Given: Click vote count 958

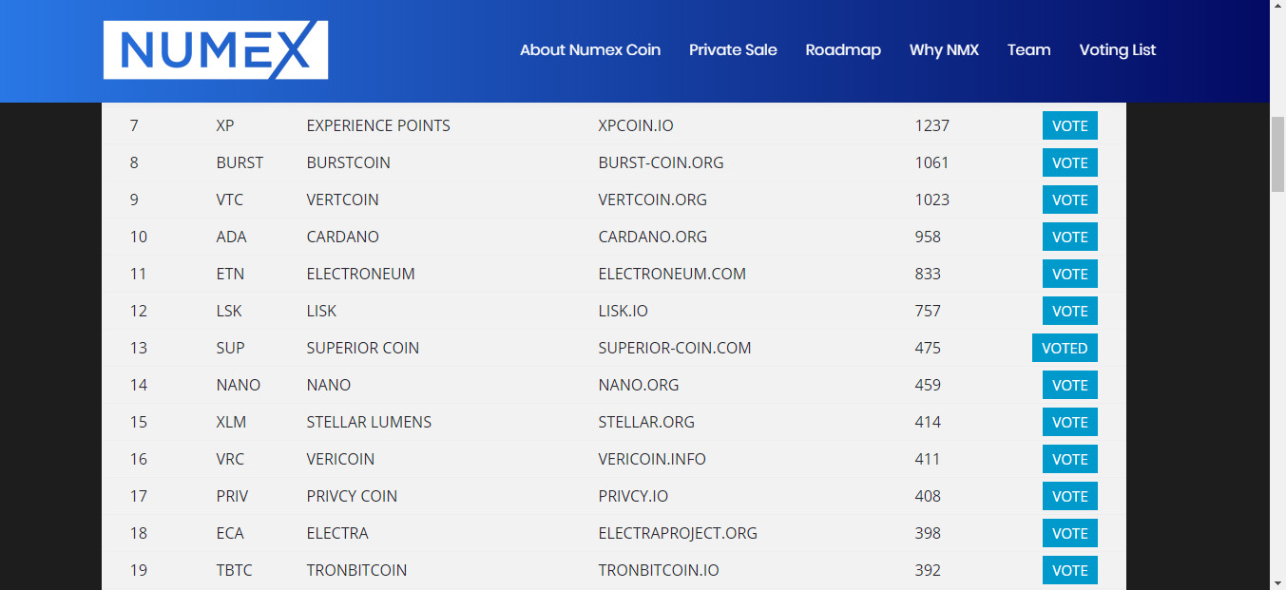Looking at the screenshot, I should pyautogui.click(x=928, y=237).
